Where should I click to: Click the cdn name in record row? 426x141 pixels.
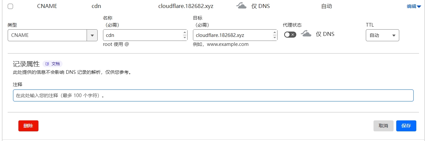(96, 6)
